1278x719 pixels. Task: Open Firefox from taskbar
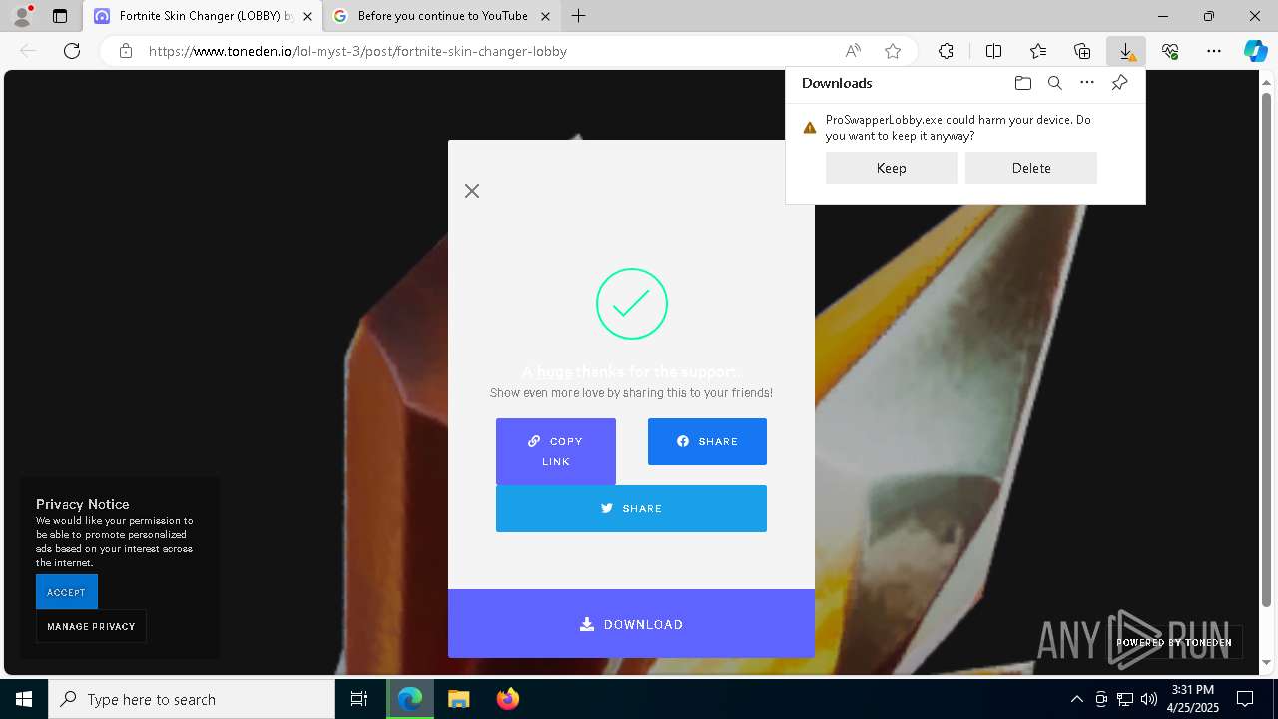508,699
